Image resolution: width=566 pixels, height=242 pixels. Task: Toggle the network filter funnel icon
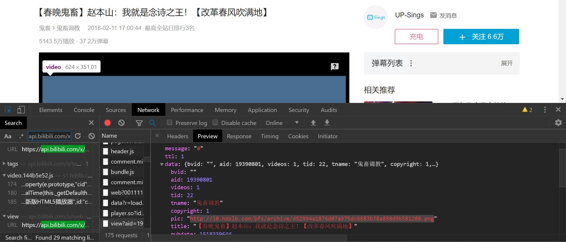click(x=139, y=123)
